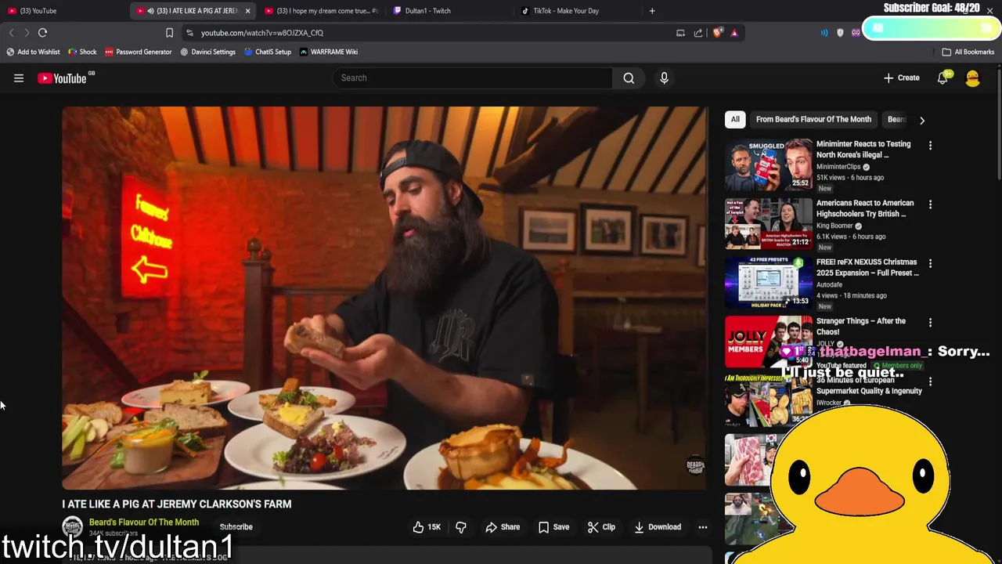Click the blue sound-wave extension icon
Image resolution: width=1002 pixels, height=564 pixels.
pos(824,33)
